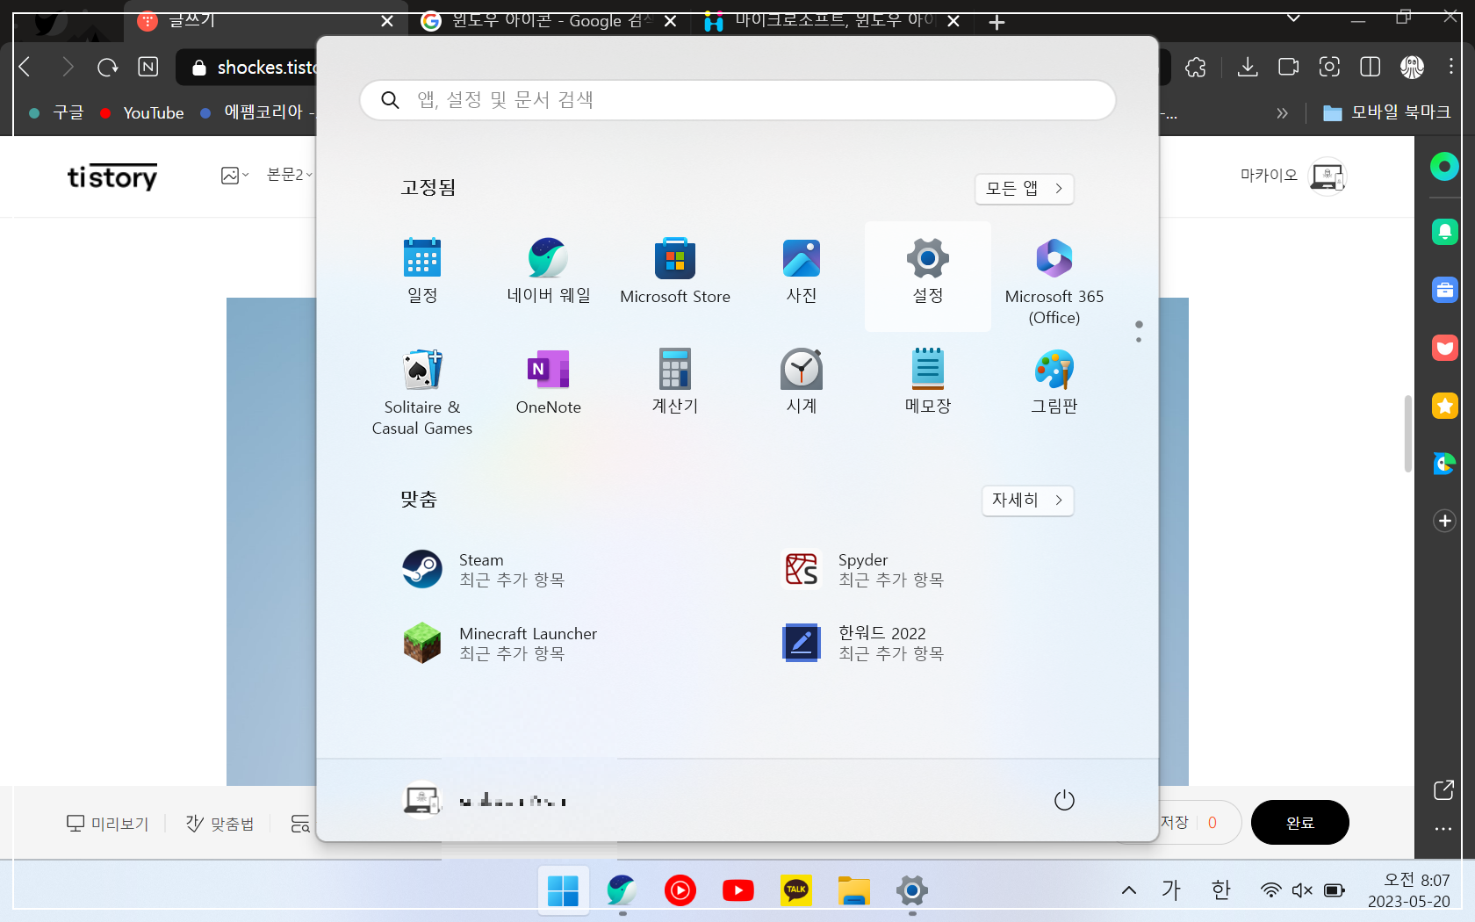The height and width of the screenshot is (922, 1475).
Task: Open 한워드 2022 from recommended
Action: [864, 643]
